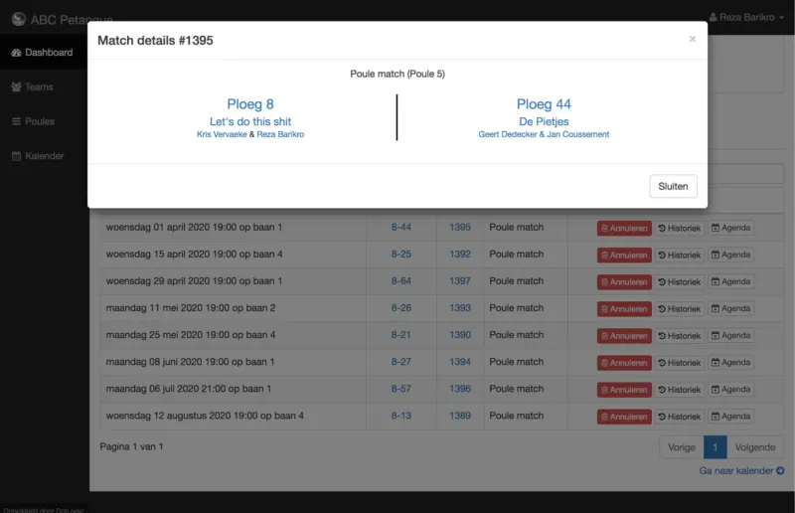Open Dashboard in the sidebar
The image size is (795, 513).
(x=43, y=53)
